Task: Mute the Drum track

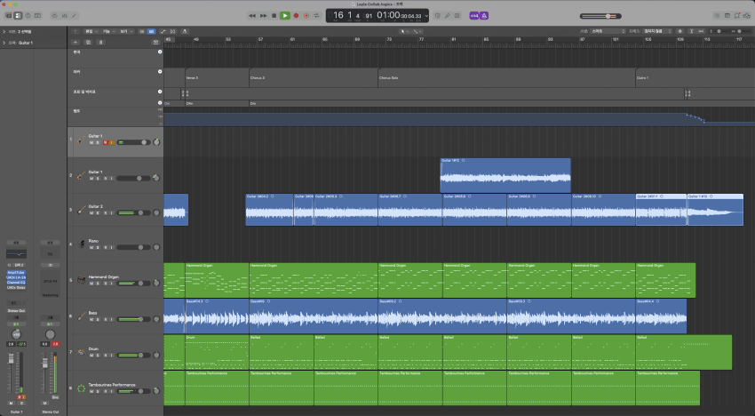Action: pyautogui.click(x=91, y=356)
